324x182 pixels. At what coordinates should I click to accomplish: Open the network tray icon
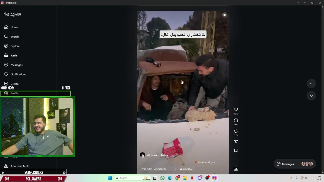pos(302,178)
